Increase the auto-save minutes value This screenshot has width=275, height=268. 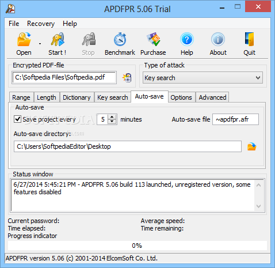pos(112,117)
